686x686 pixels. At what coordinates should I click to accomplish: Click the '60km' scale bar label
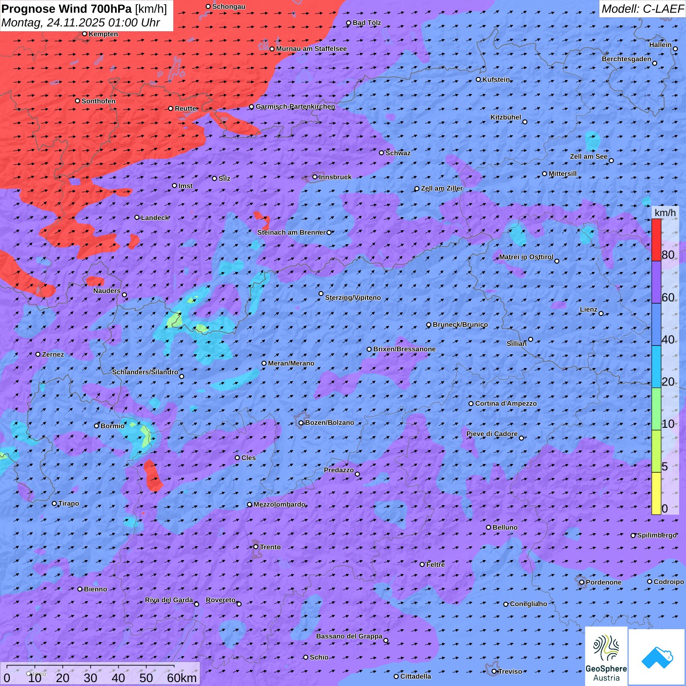click(x=182, y=678)
